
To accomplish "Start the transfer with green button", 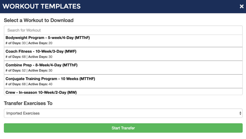I will pos(123,128).
